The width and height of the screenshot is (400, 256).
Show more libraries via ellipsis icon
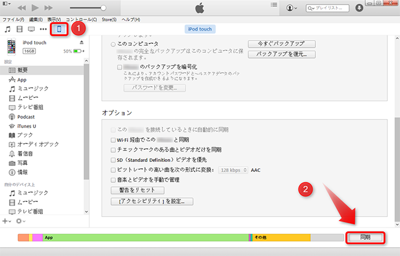click(43, 29)
